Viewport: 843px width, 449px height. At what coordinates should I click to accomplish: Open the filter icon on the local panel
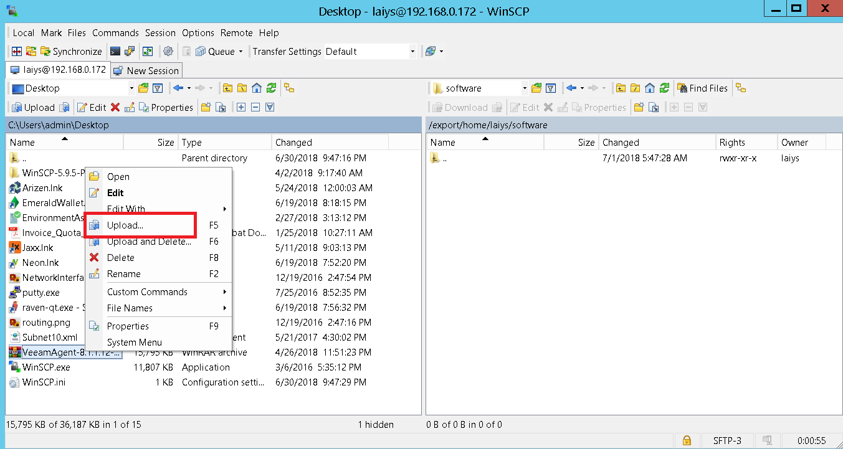[157, 88]
